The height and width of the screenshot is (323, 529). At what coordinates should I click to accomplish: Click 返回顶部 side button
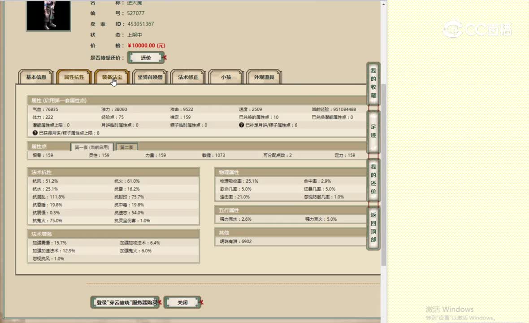[373, 227]
